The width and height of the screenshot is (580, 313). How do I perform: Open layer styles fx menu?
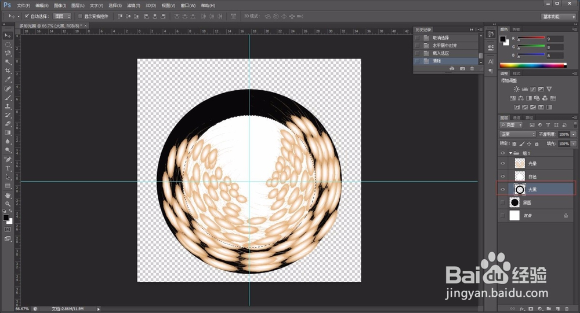pos(522,308)
